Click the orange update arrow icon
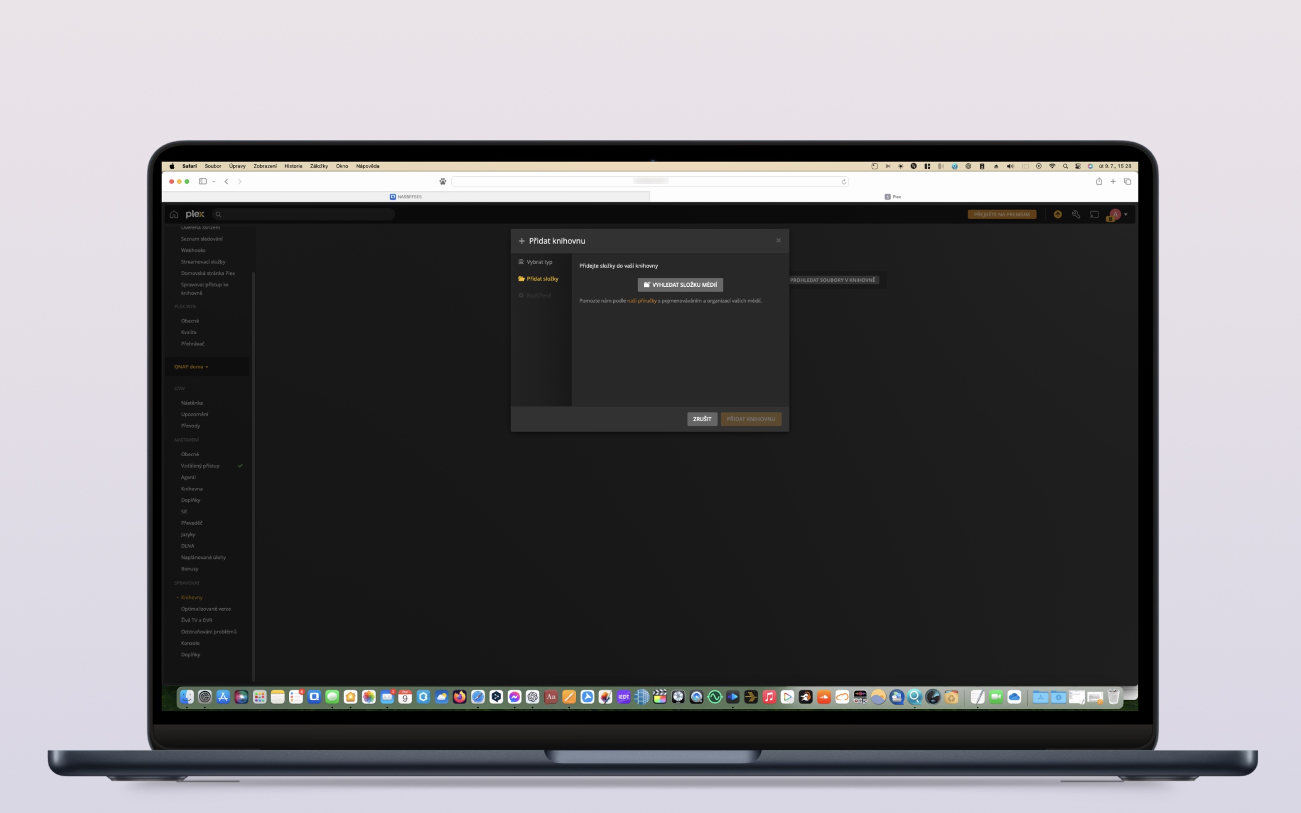This screenshot has width=1301, height=813. 1058,215
